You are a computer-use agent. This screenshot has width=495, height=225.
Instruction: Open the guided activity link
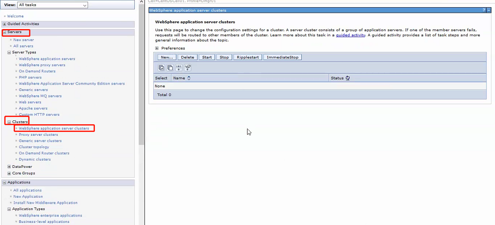point(351,35)
